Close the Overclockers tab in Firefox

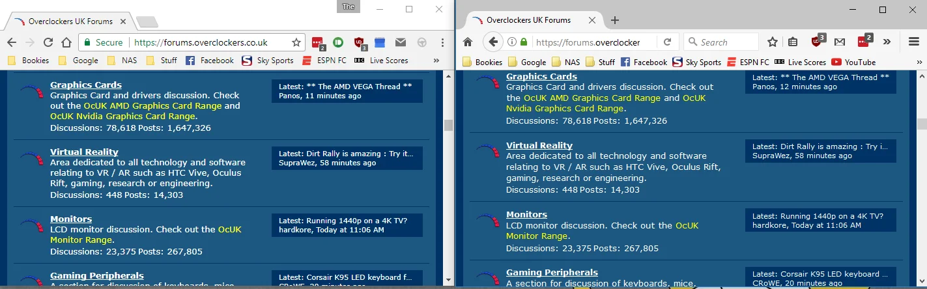tap(592, 20)
